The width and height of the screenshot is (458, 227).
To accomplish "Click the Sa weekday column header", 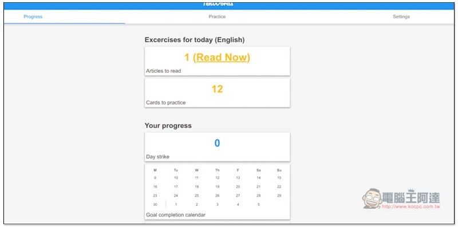I will point(259,170).
